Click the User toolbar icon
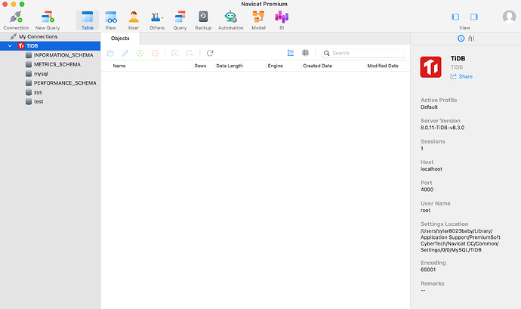 [134, 20]
